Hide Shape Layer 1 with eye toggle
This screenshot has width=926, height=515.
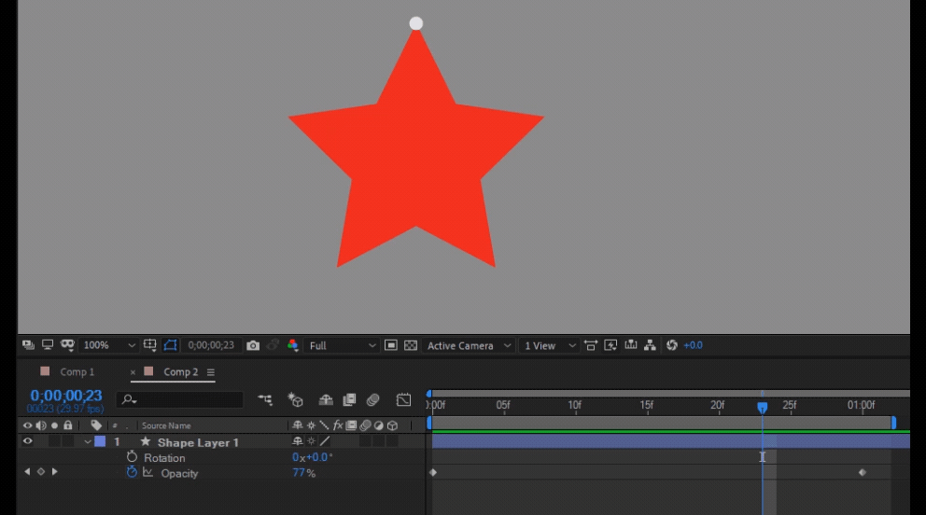(x=27, y=441)
